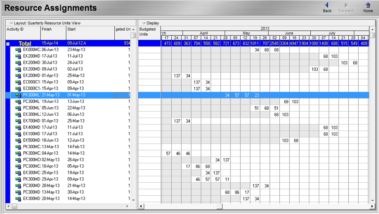Collapse the Total group row
The height and width of the screenshot is (214, 379).
[8, 44]
